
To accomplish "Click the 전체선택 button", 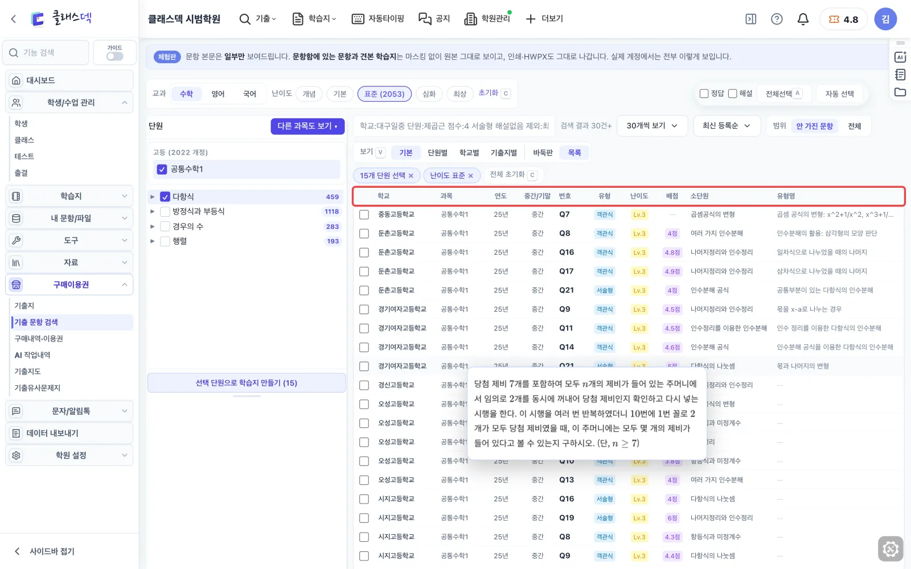I will pyautogui.click(x=783, y=93).
